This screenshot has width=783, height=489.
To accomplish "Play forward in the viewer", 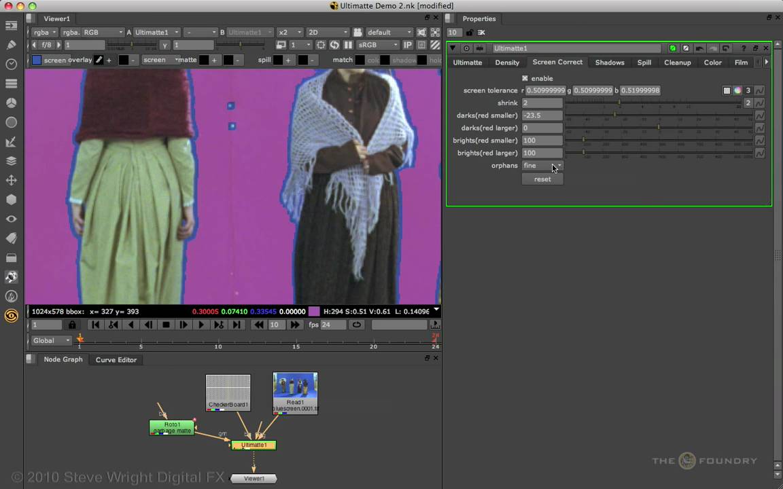I will (x=201, y=325).
